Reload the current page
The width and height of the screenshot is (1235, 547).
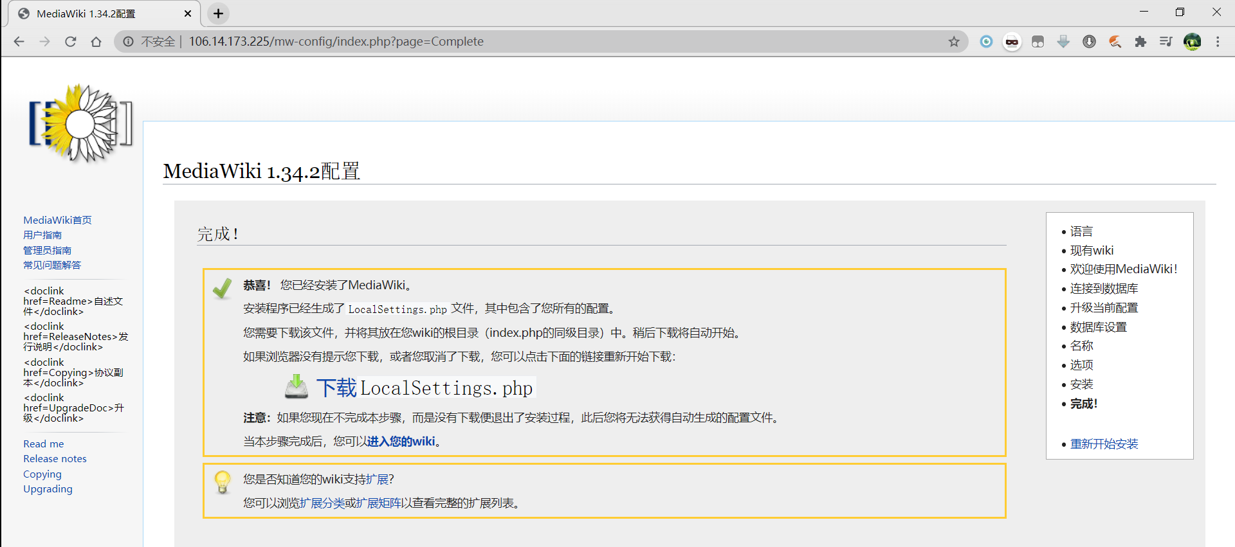(x=71, y=42)
